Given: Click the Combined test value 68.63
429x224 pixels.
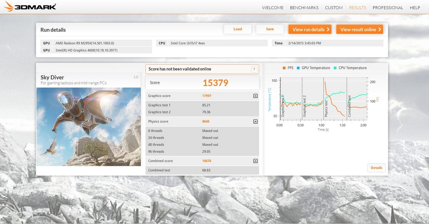Looking at the screenshot, I should click(x=206, y=170).
